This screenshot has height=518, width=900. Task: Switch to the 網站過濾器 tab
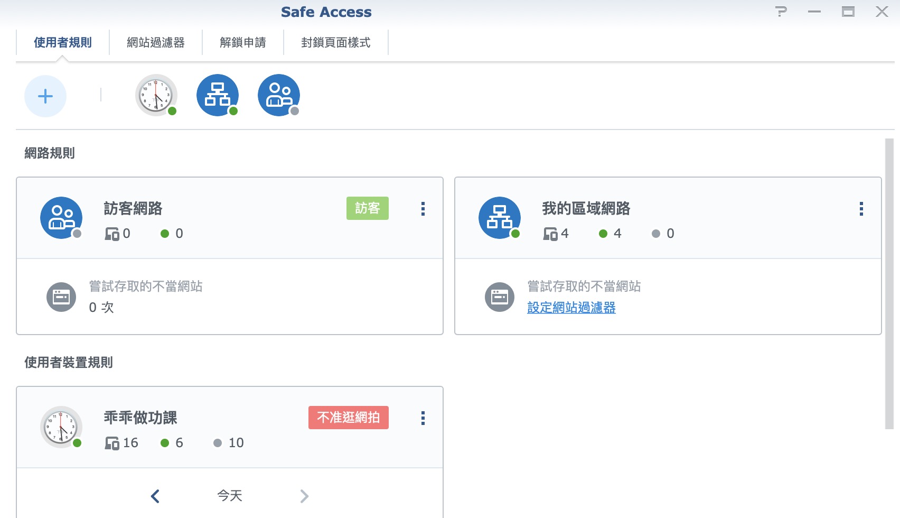(x=156, y=42)
